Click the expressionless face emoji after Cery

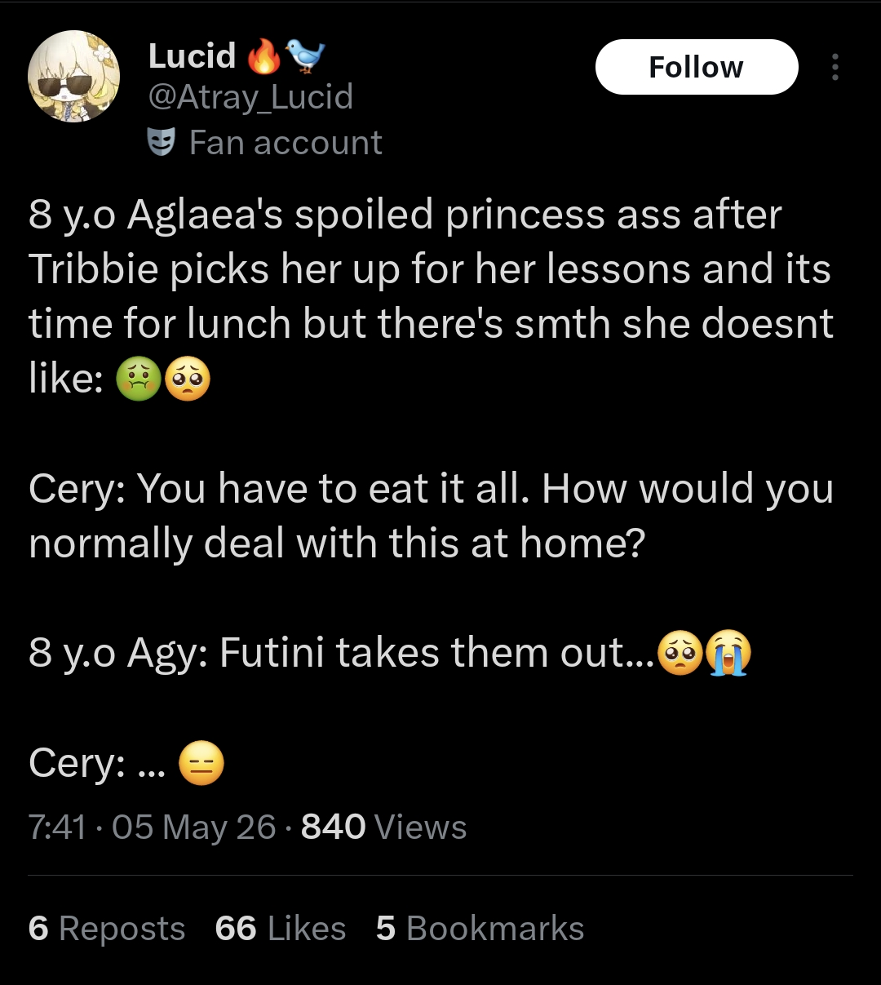[x=201, y=764]
